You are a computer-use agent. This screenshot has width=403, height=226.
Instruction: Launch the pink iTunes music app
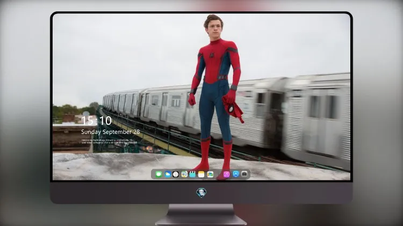point(226,174)
